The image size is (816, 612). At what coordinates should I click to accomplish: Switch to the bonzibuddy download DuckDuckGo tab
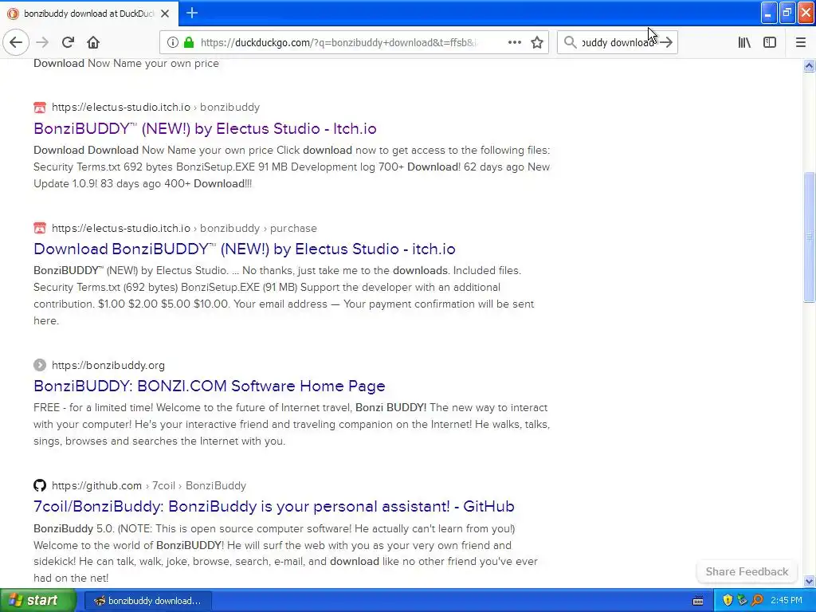point(89,14)
